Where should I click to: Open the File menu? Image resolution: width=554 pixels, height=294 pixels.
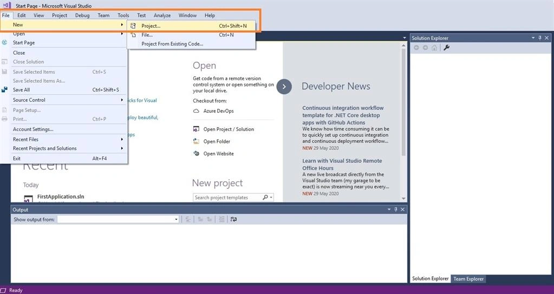(5, 15)
